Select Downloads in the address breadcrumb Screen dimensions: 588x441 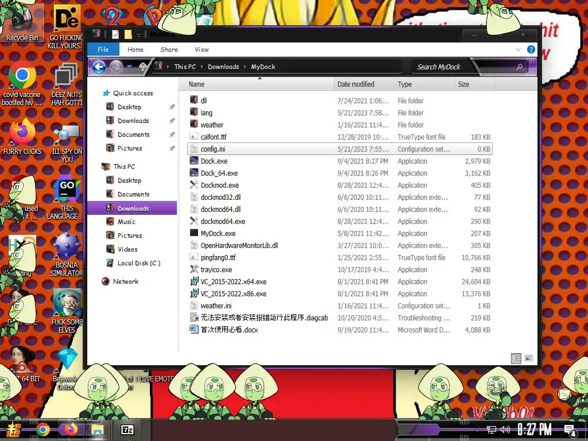[x=223, y=67]
